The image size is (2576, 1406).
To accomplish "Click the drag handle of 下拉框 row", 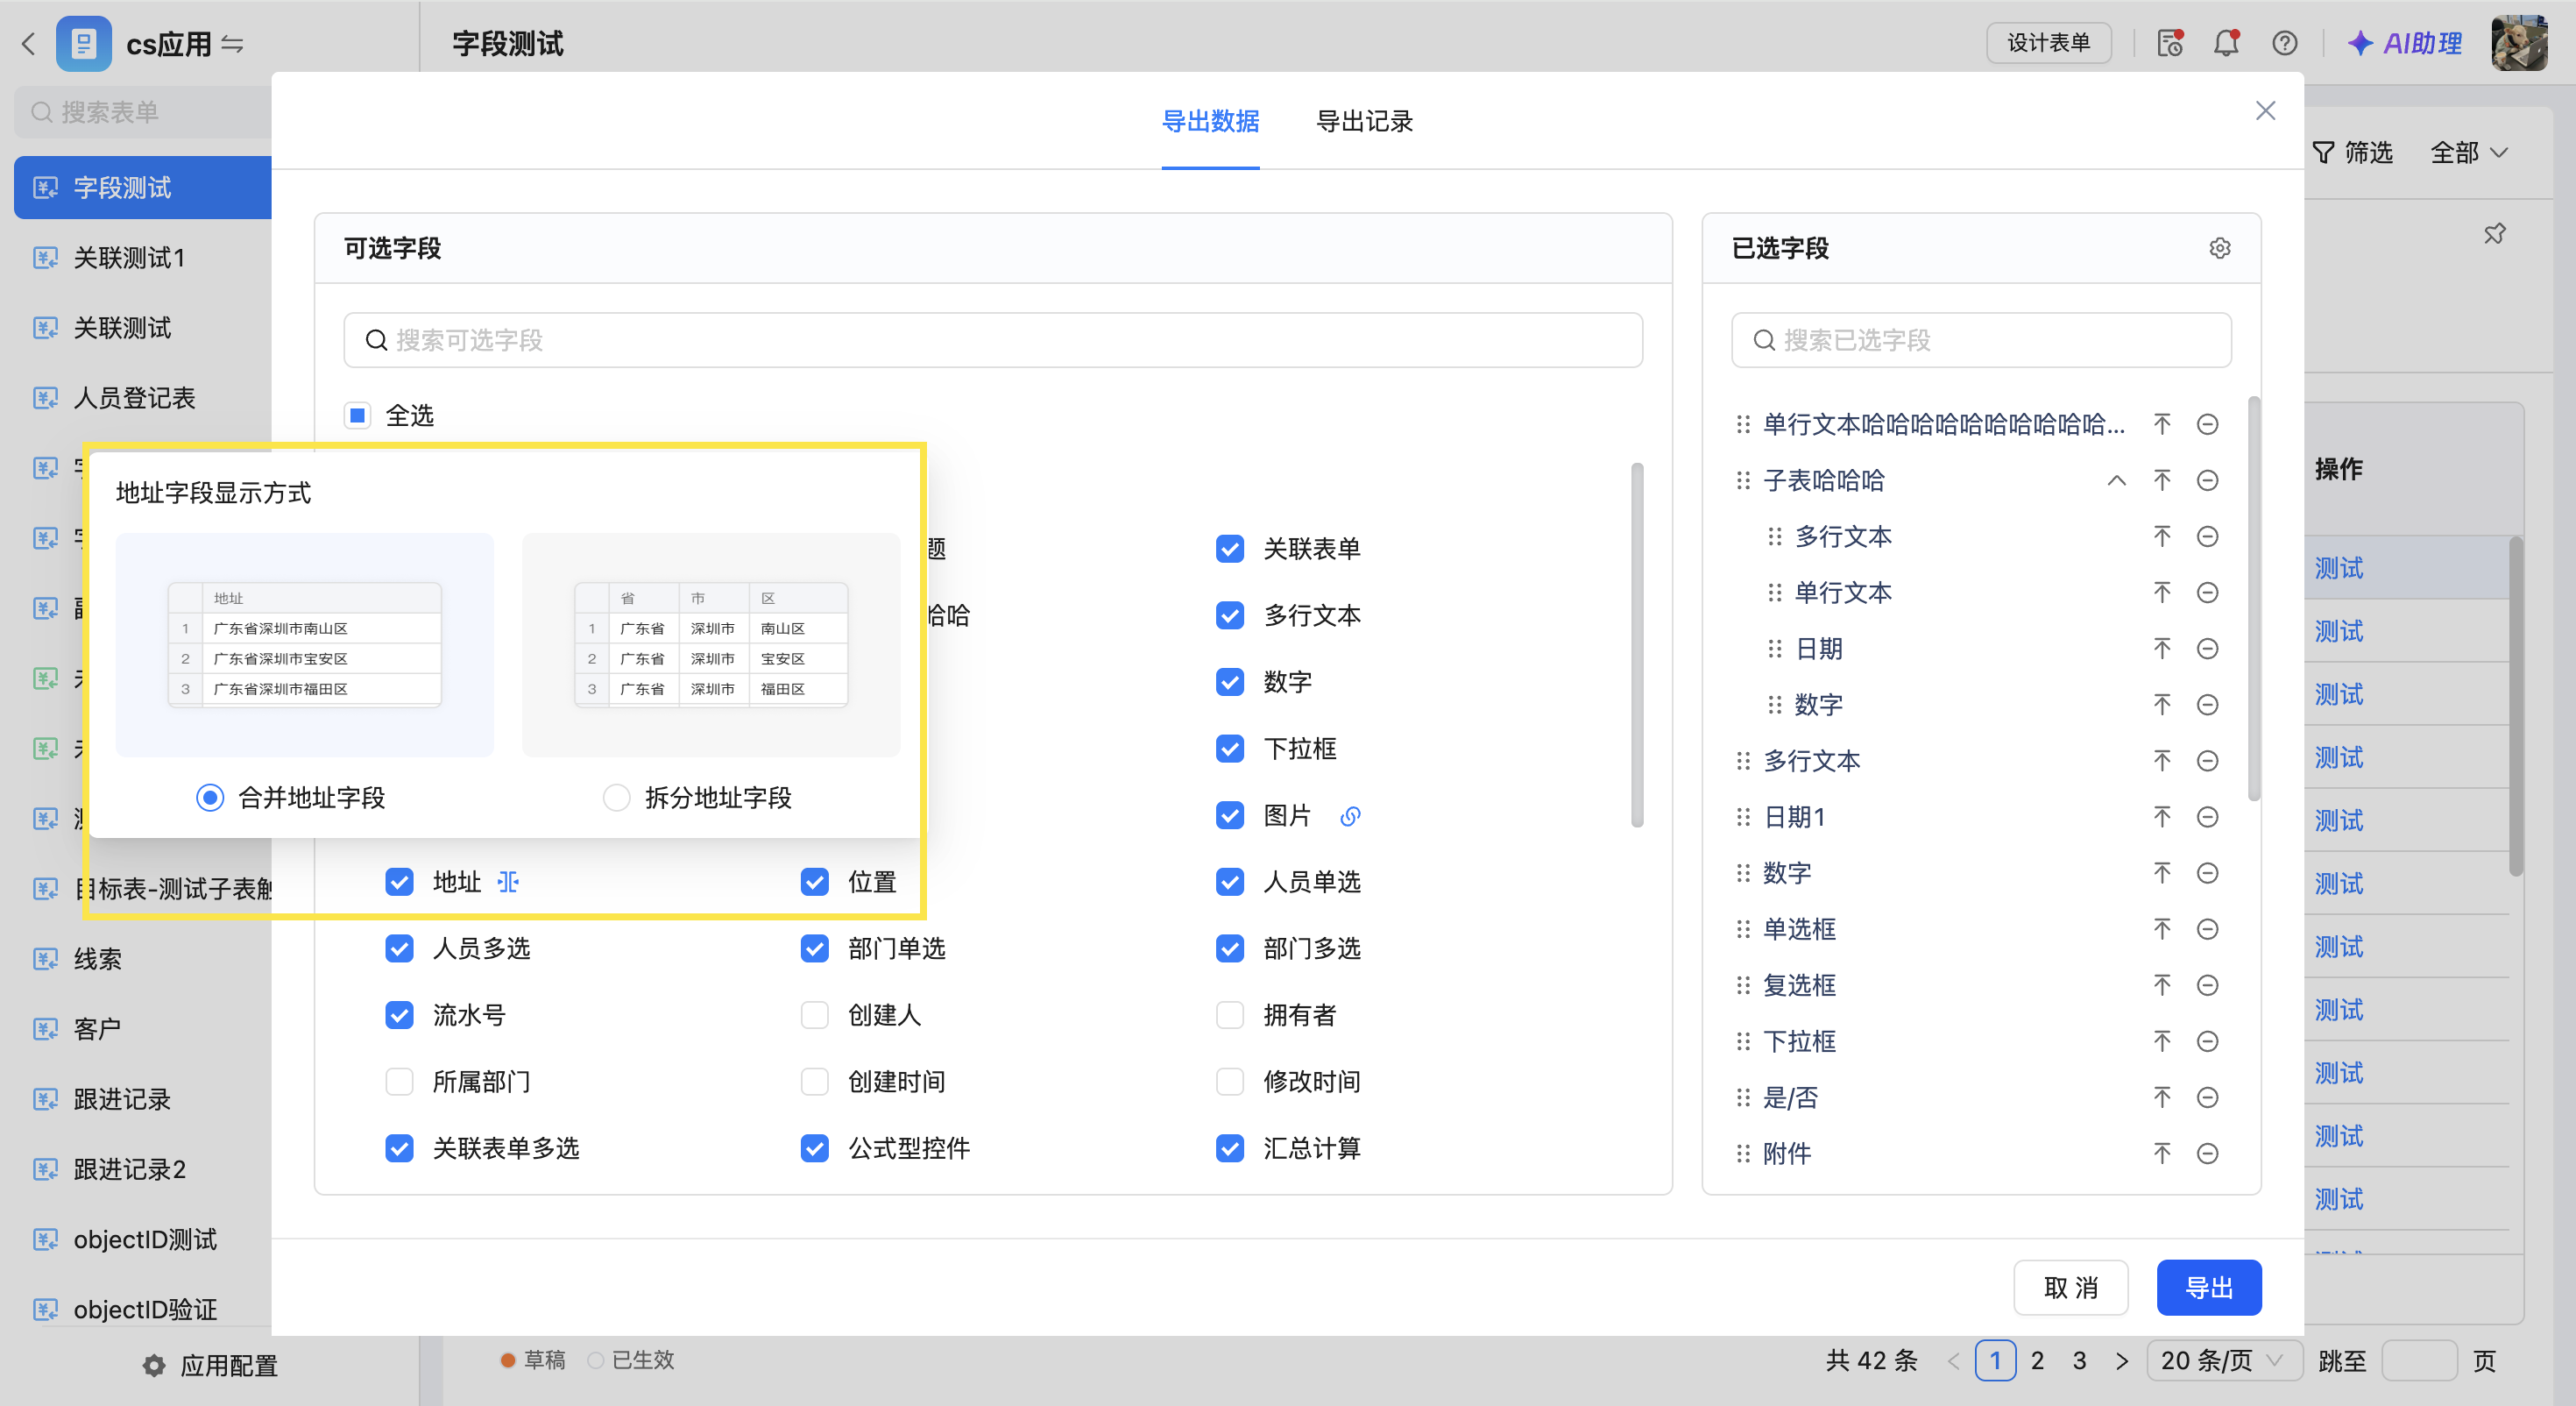I will coord(1743,1040).
